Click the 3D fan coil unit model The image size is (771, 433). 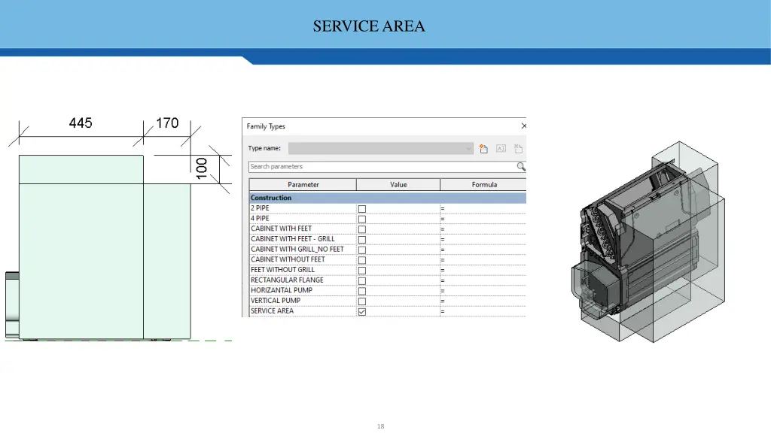648,242
